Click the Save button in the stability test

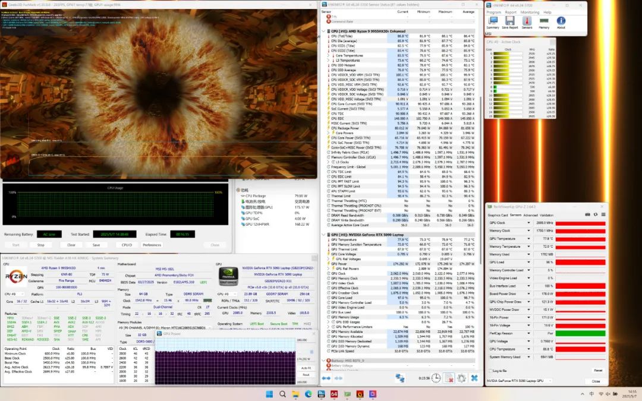tap(96, 245)
